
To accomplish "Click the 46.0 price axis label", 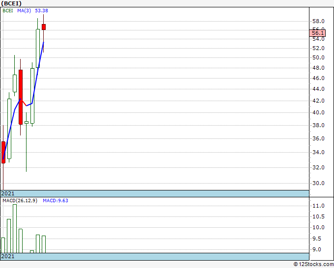I will point(318,79).
